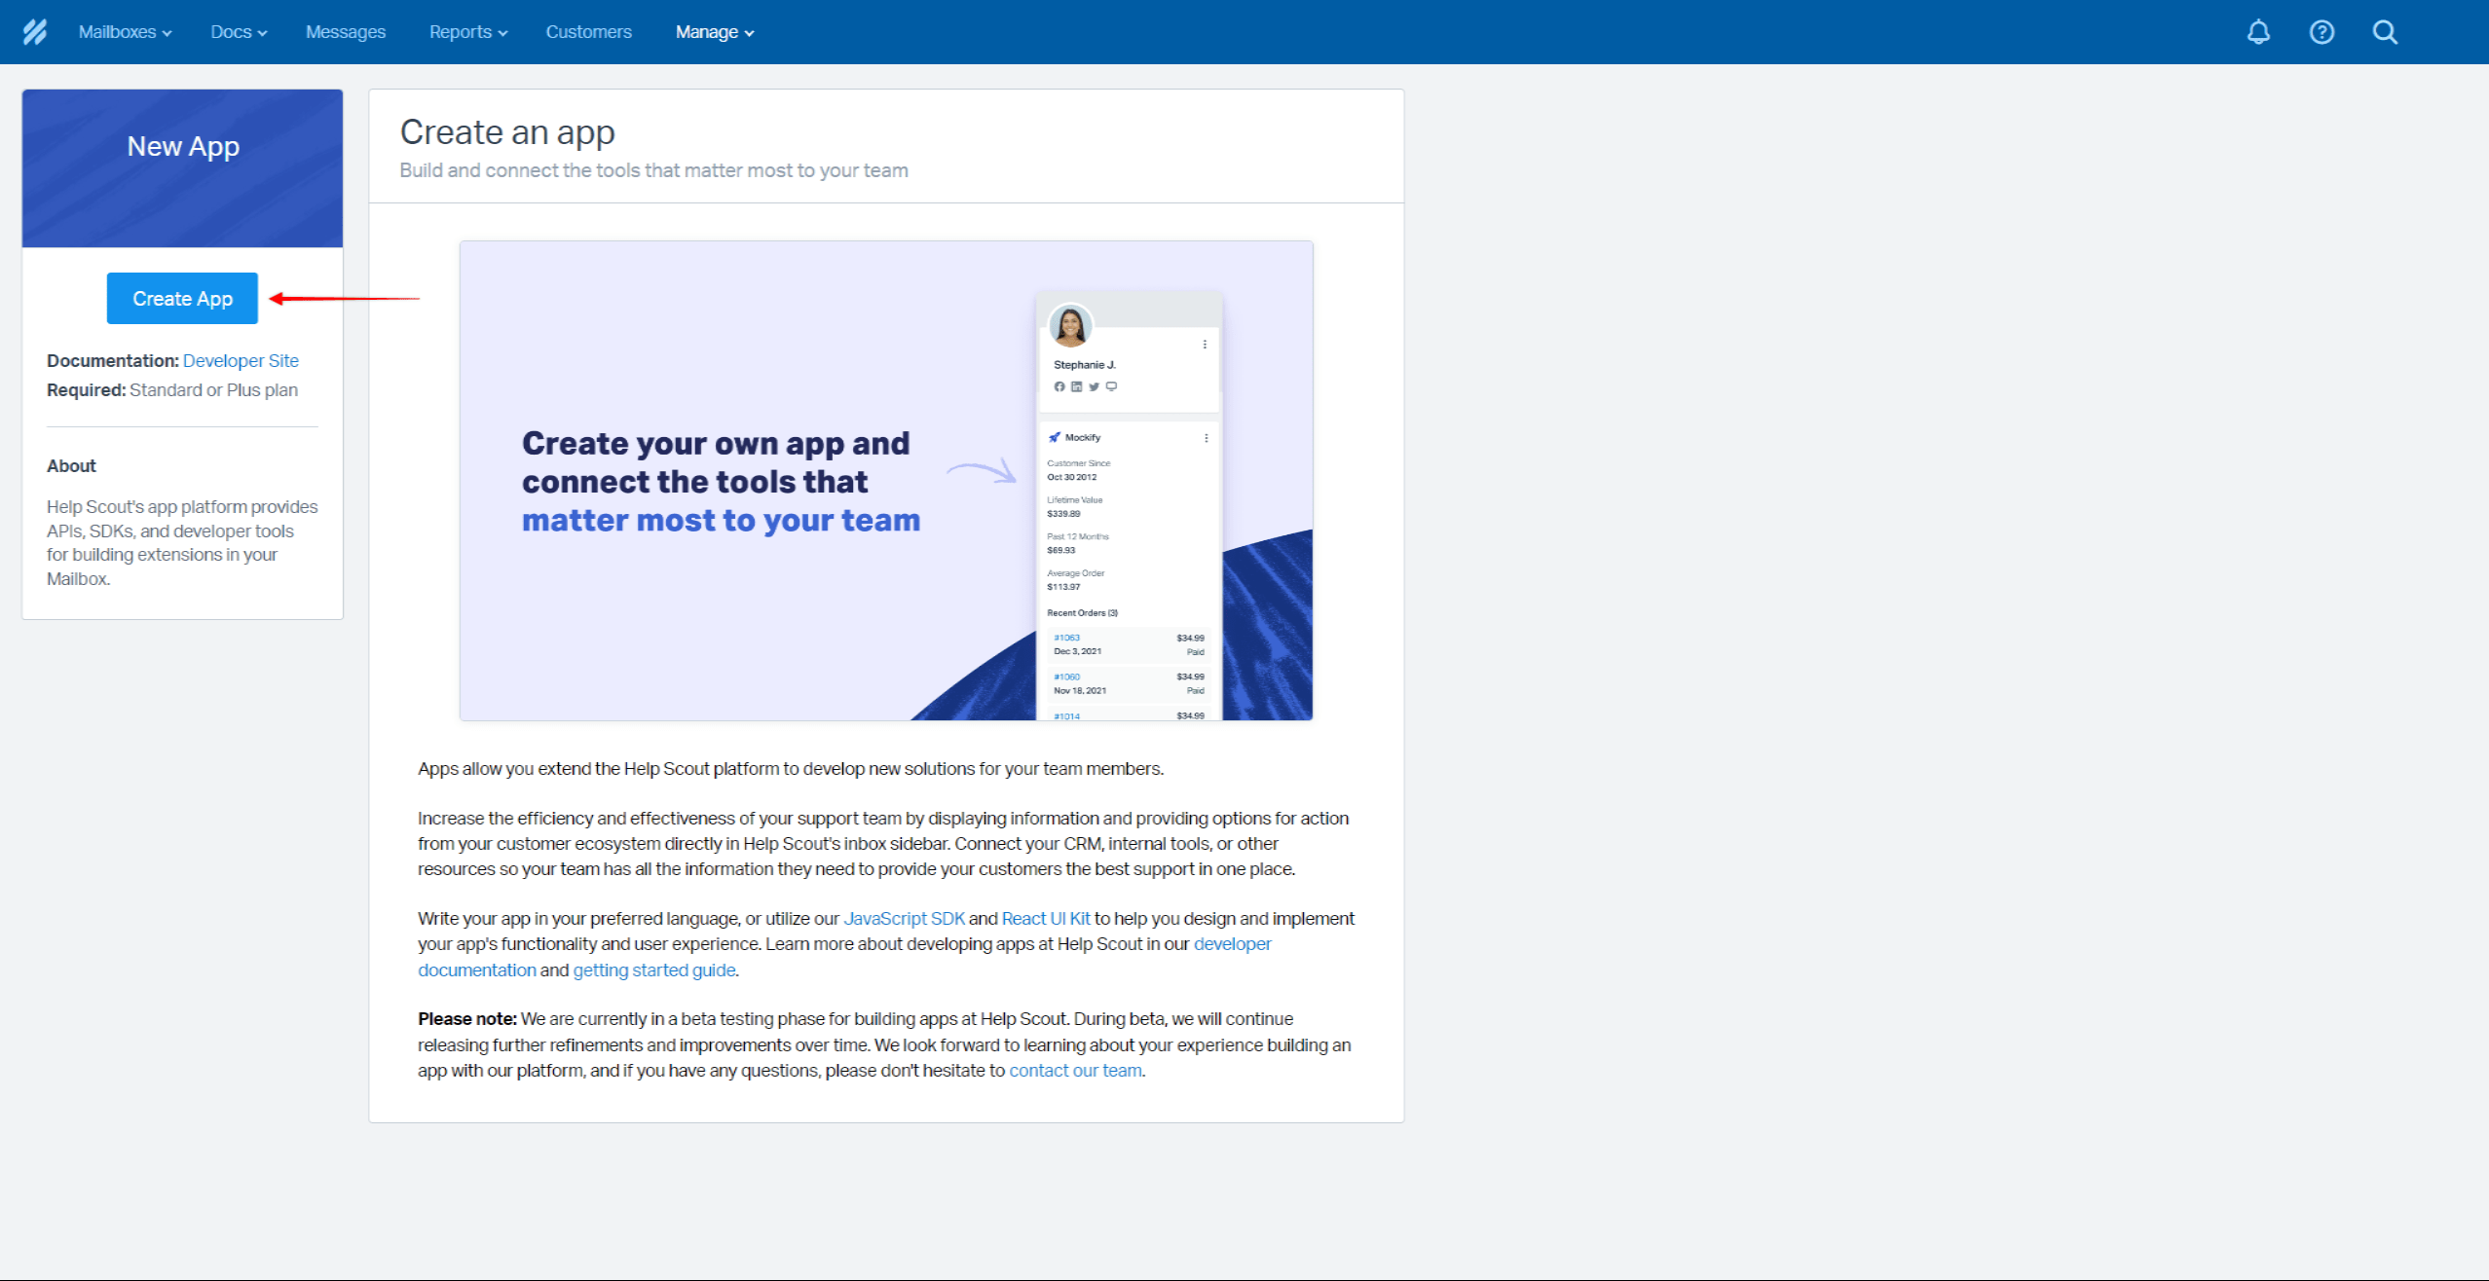Expand the Docs navigation dropdown
Image resolution: width=2489 pixels, height=1281 pixels.
(x=239, y=31)
